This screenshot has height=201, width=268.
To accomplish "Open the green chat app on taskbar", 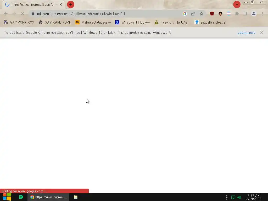I will point(21,197).
